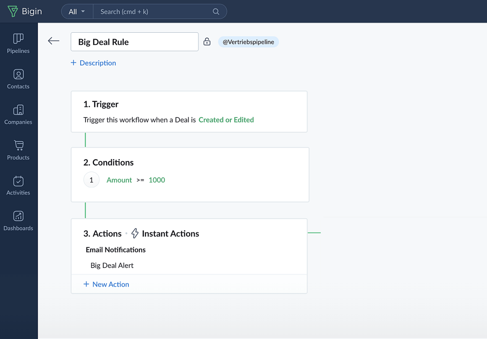The height and width of the screenshot is (339, 487).
Task: Open the Dashboards chart icon
Action: pos(18,216)
